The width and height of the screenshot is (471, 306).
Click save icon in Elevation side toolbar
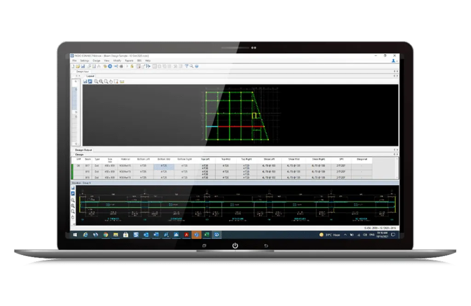click(73, 188)
